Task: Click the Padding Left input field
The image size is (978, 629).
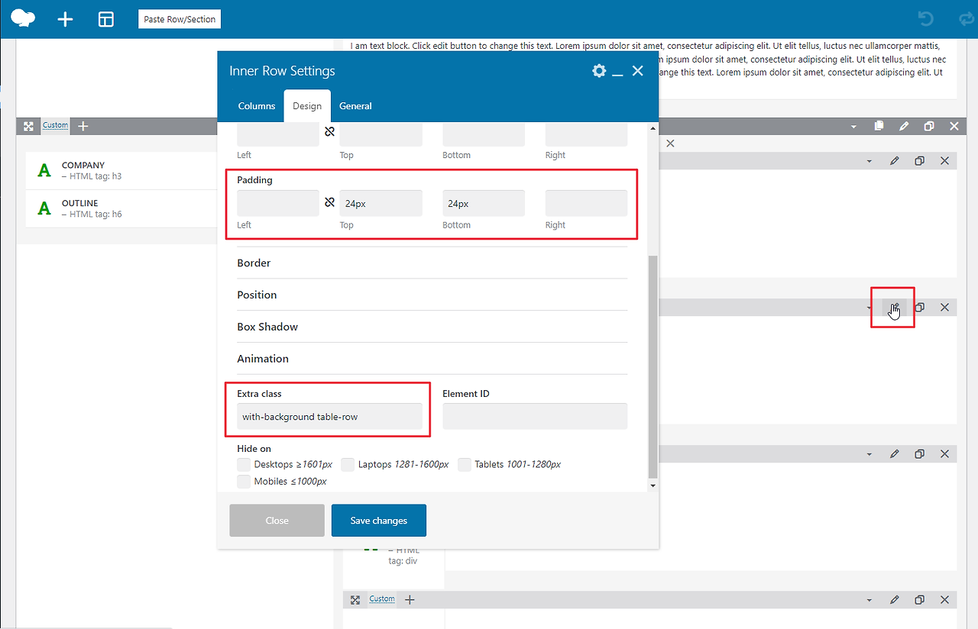Action: coord(278,203)
